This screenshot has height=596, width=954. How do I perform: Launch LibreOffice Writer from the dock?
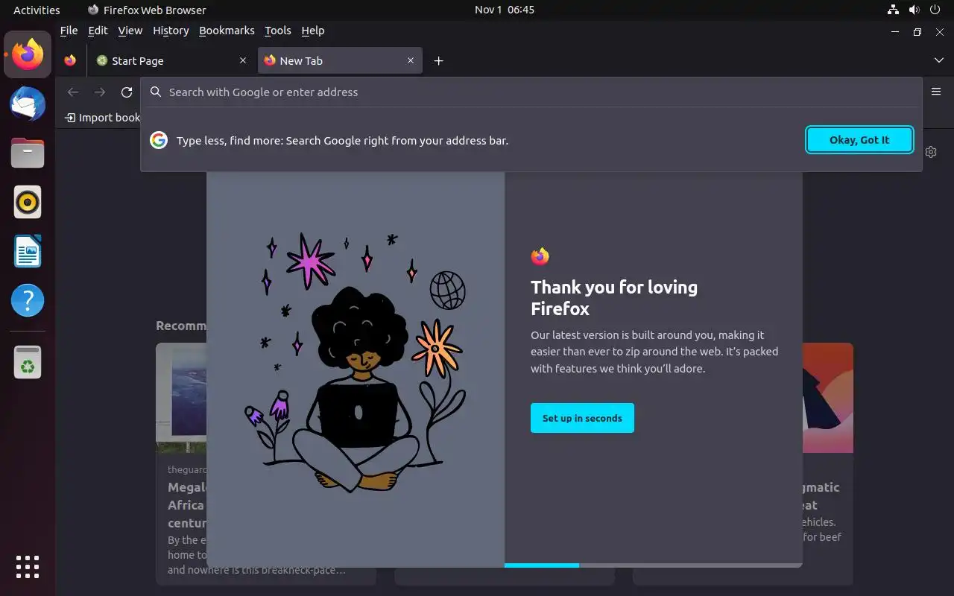(x=28, y=251)
